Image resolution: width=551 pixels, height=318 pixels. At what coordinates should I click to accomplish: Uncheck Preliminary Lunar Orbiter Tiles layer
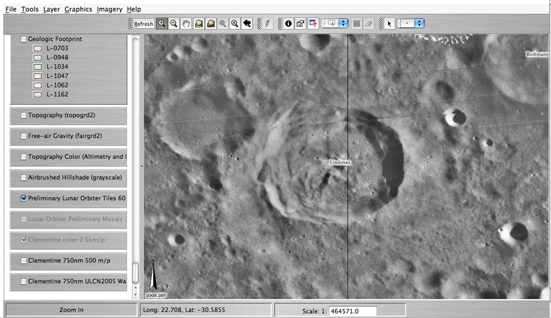[x=23, y=199]
